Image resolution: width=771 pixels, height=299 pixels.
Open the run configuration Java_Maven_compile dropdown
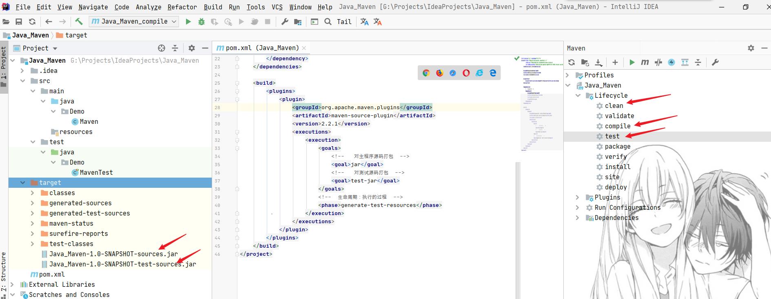tap(134, 22)
